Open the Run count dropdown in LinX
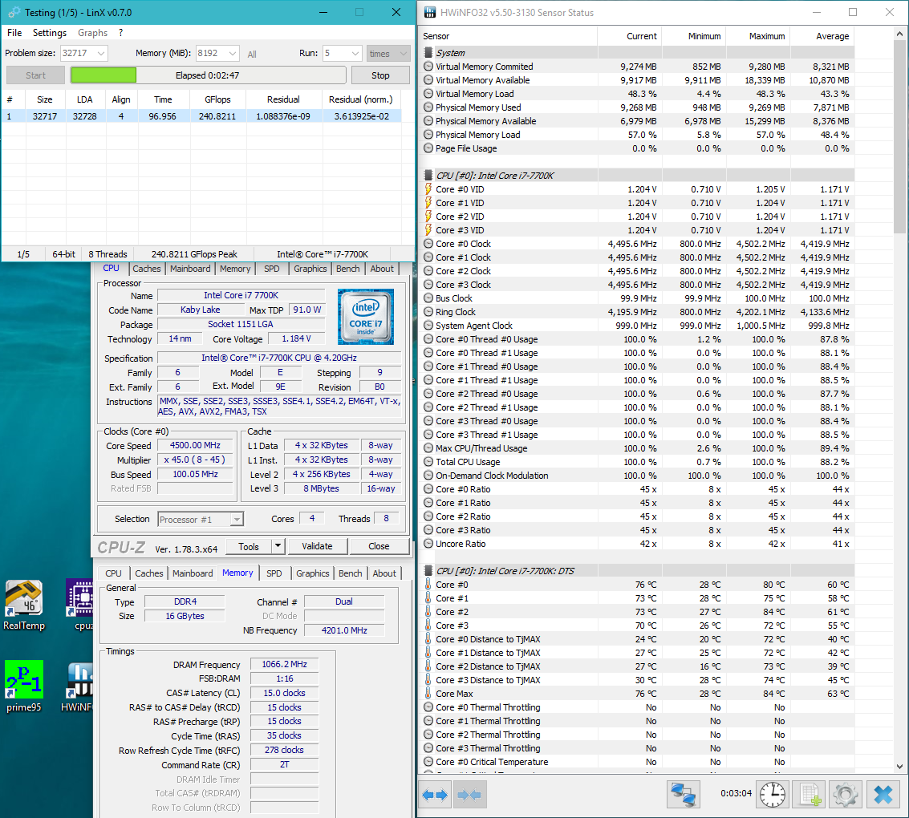 point(355,53)
